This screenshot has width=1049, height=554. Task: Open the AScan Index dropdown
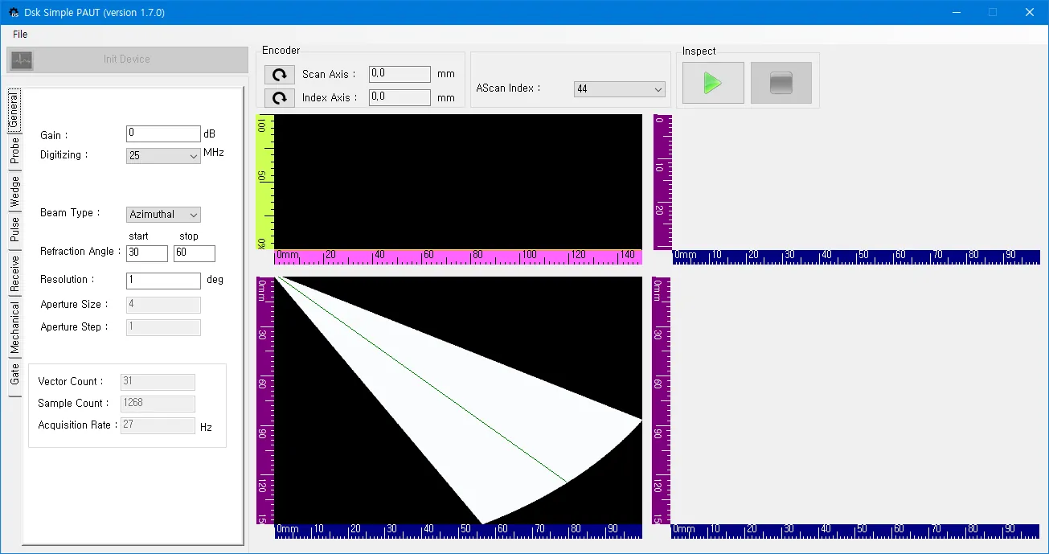(x=620, y=89)
